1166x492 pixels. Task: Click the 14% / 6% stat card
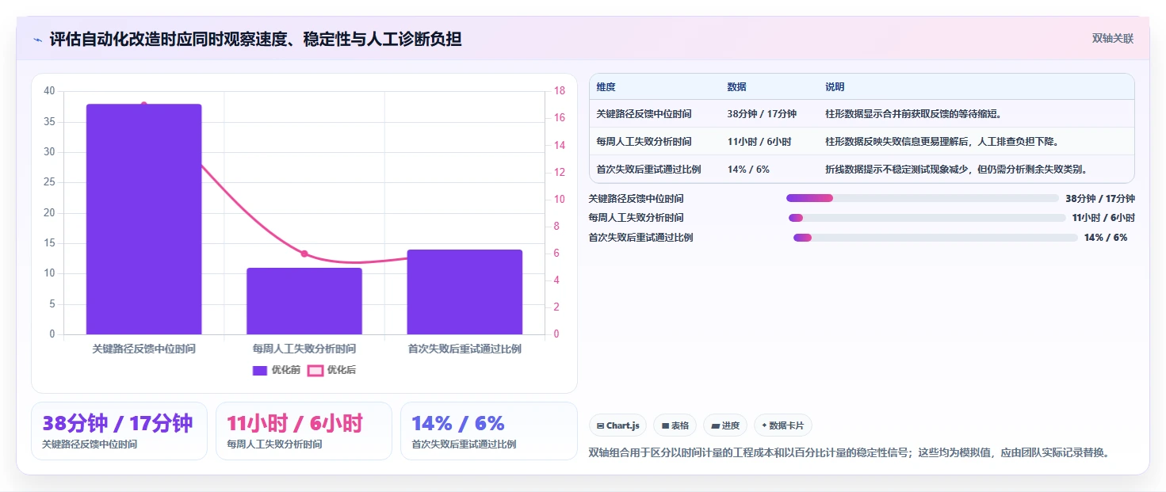[x=489, y=431]
